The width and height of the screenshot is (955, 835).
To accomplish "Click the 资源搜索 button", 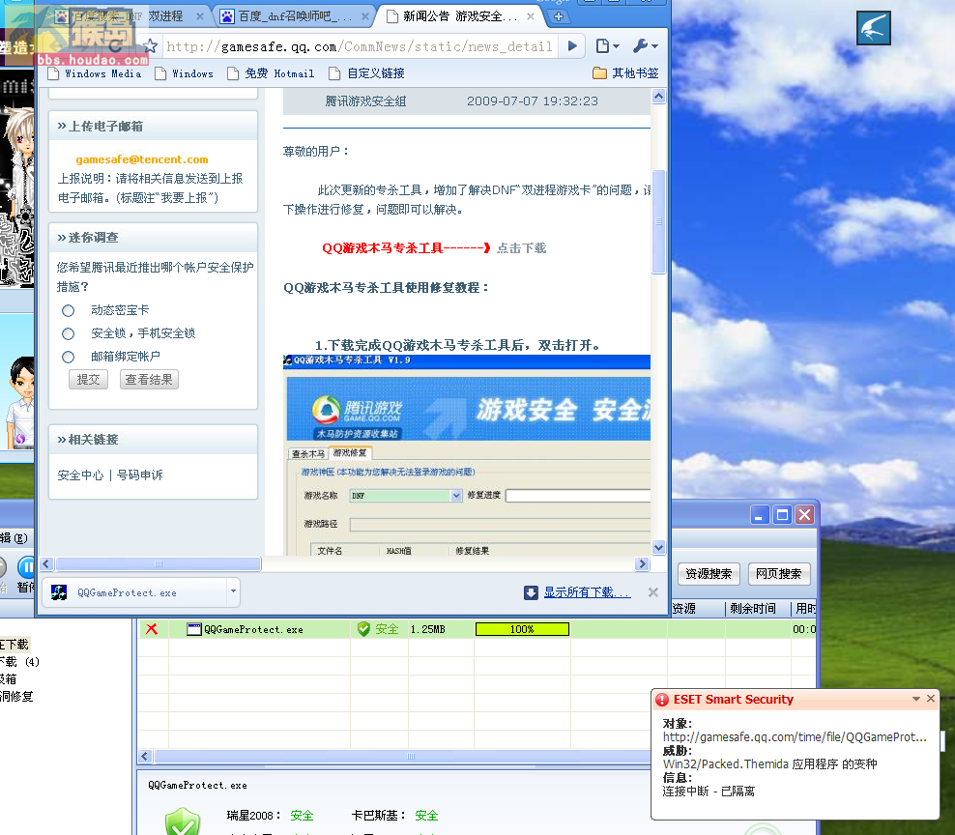I will [x=709, y=574].
